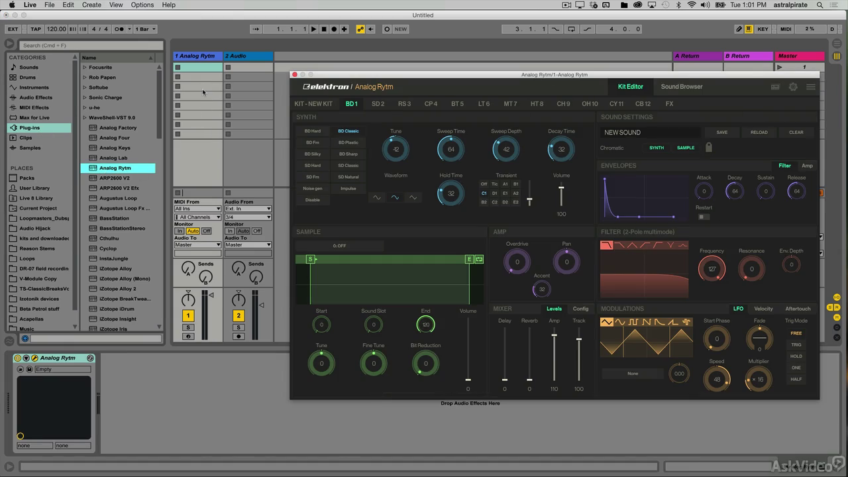The width and height of the screenshot is (848, 477).
Task: Choose the Instruments category icon
Action: pyautogui.click(x=13, y=87)
